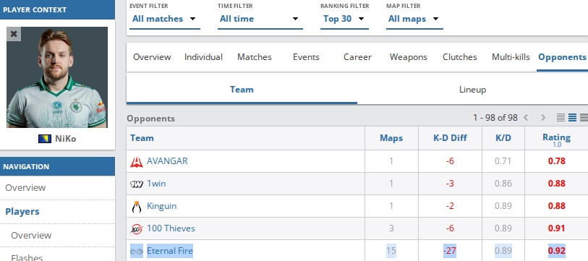Switch to the Events tab

click(x=306, y=57)
